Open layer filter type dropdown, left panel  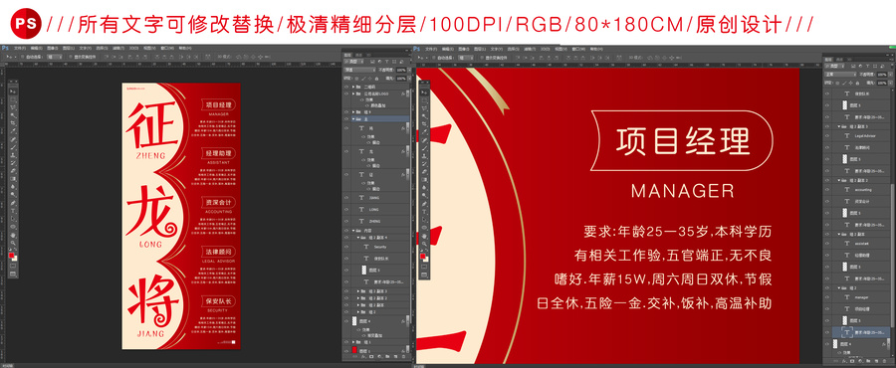coord(354,61)
